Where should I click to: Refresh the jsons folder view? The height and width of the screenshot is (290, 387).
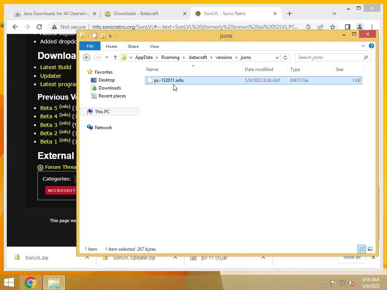point(285,57)
